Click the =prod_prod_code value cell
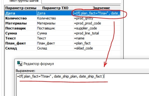The height and width of the screenshot is (96, 149). pos(97,23)
